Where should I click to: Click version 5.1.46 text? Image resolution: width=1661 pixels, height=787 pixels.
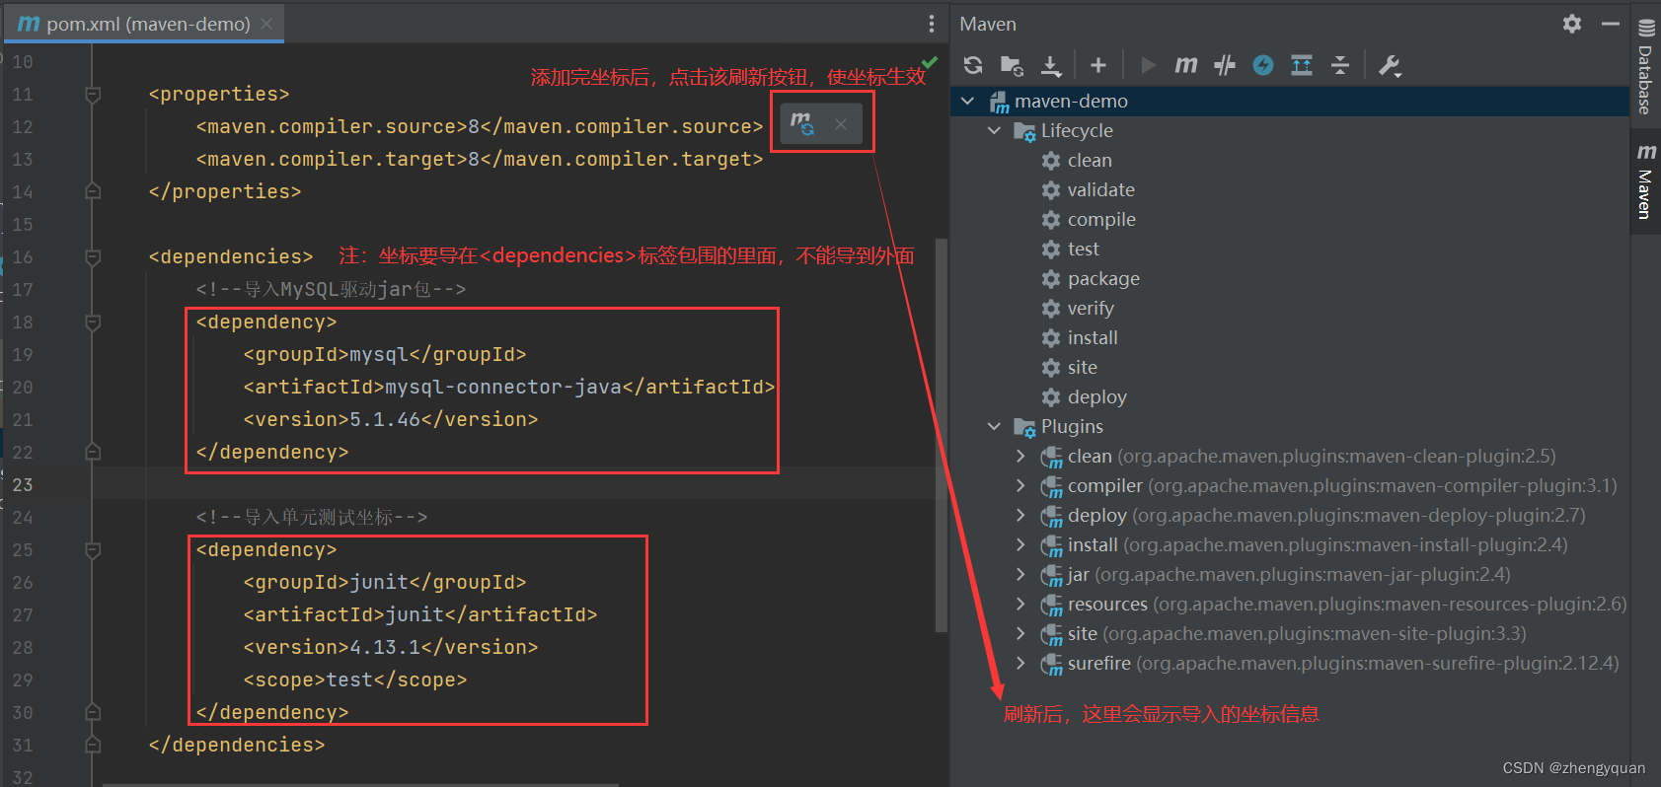[x=386, y=419]
